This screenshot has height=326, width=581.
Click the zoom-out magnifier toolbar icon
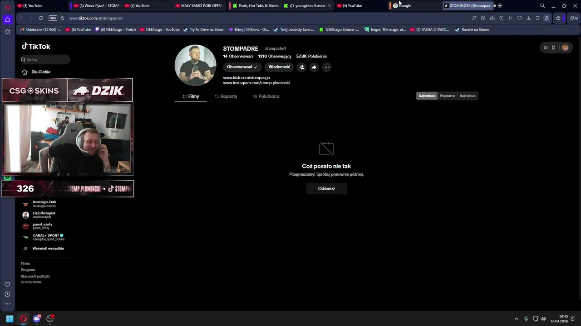pyautogui.click(x=474, y=18)
